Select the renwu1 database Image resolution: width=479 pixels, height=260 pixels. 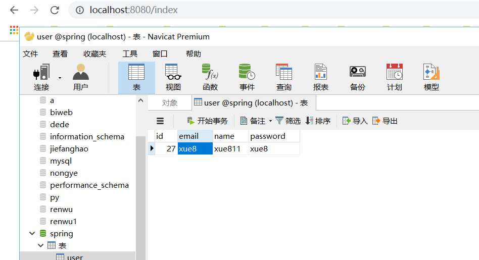(x=63, y=222)
